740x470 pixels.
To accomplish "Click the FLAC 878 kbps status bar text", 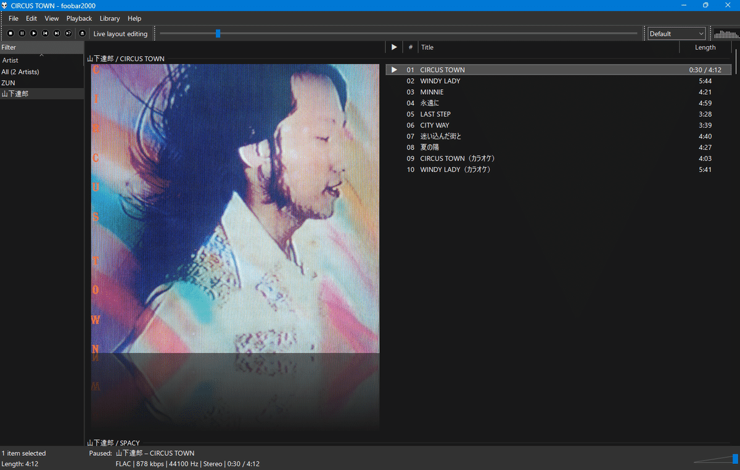I will pos(187,464).
